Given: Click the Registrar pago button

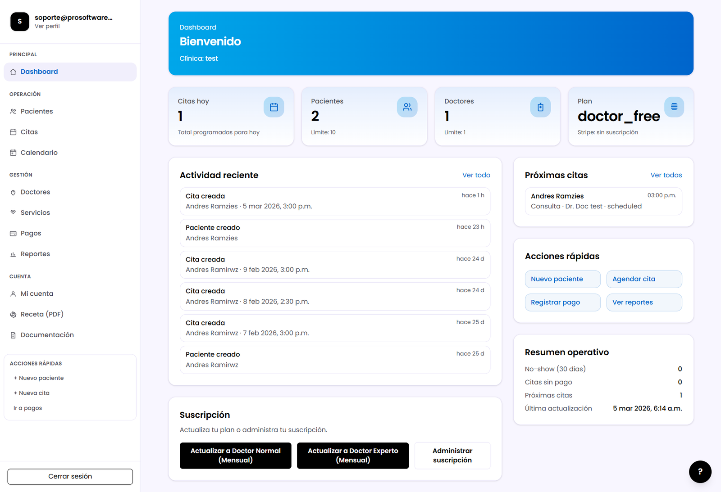Looking at the screenshot, I should tap(562, 302).
